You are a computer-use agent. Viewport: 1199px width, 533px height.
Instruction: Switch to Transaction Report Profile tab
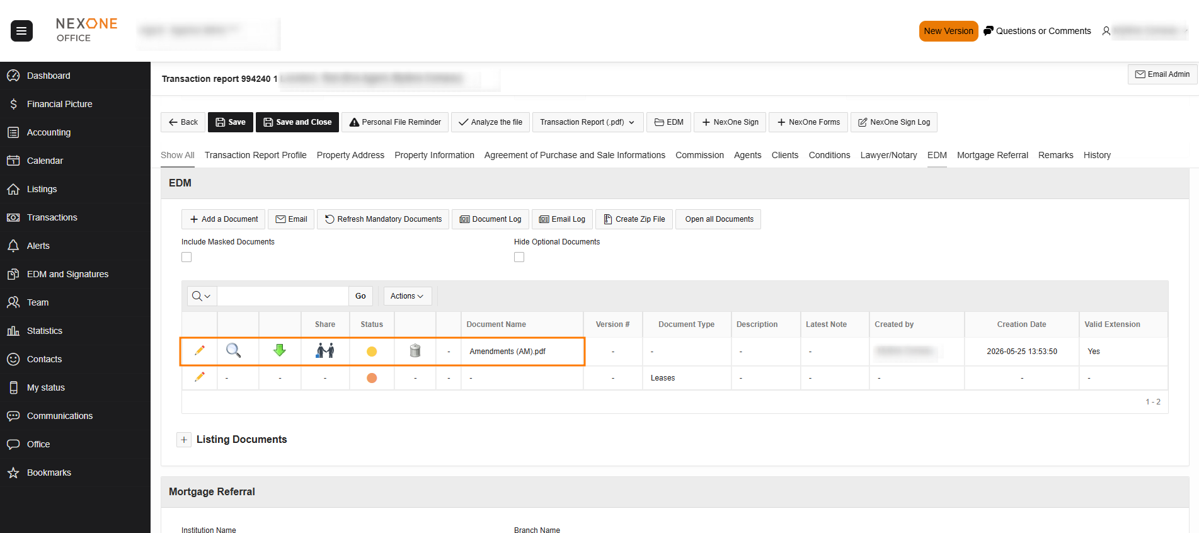[x=256, y=155]
